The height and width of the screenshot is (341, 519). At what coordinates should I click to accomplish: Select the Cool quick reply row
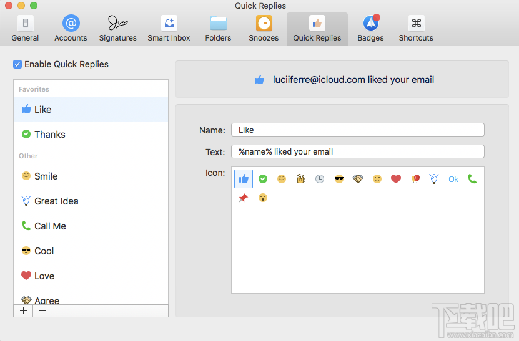(91, 251)
